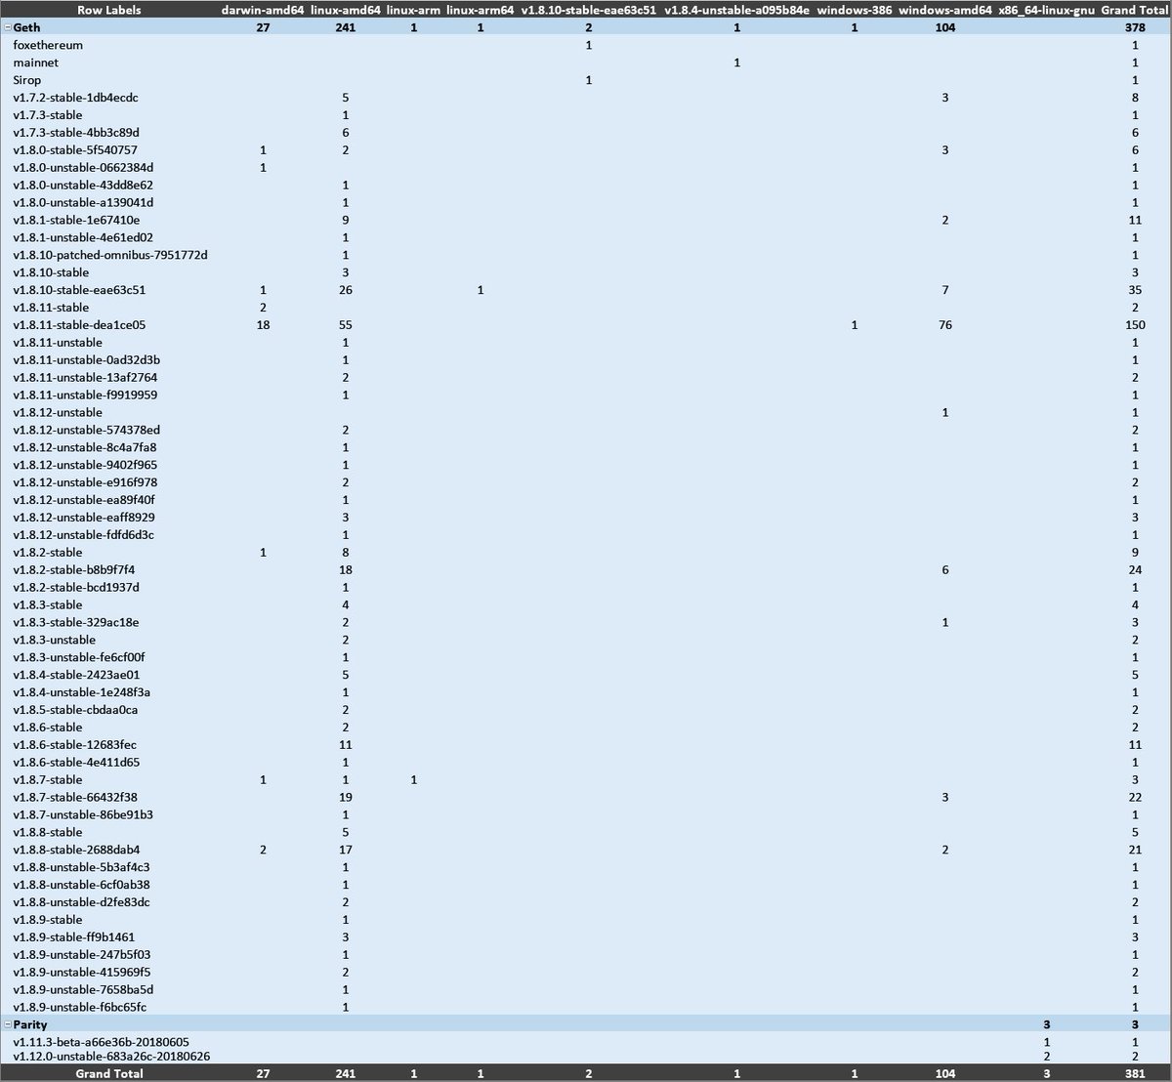Select value 381 in the Grand Total row
Image resolution: width=1172 pixels, height=1082 pixels.
[x=1135, y=1073]
